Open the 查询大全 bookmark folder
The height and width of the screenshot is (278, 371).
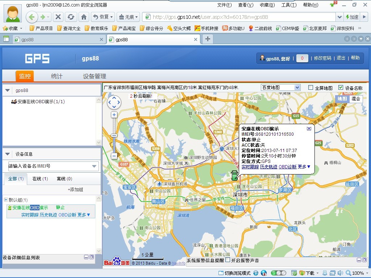click(x=68, y=28)
